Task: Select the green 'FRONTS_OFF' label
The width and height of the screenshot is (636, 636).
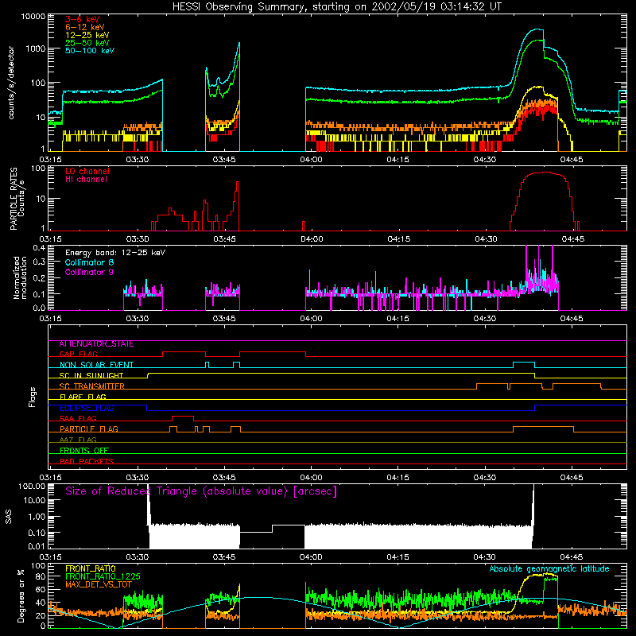Action: tap(84, 450)
